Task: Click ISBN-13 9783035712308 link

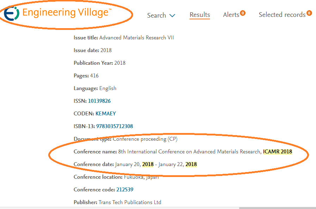Action: click(114, 126)
